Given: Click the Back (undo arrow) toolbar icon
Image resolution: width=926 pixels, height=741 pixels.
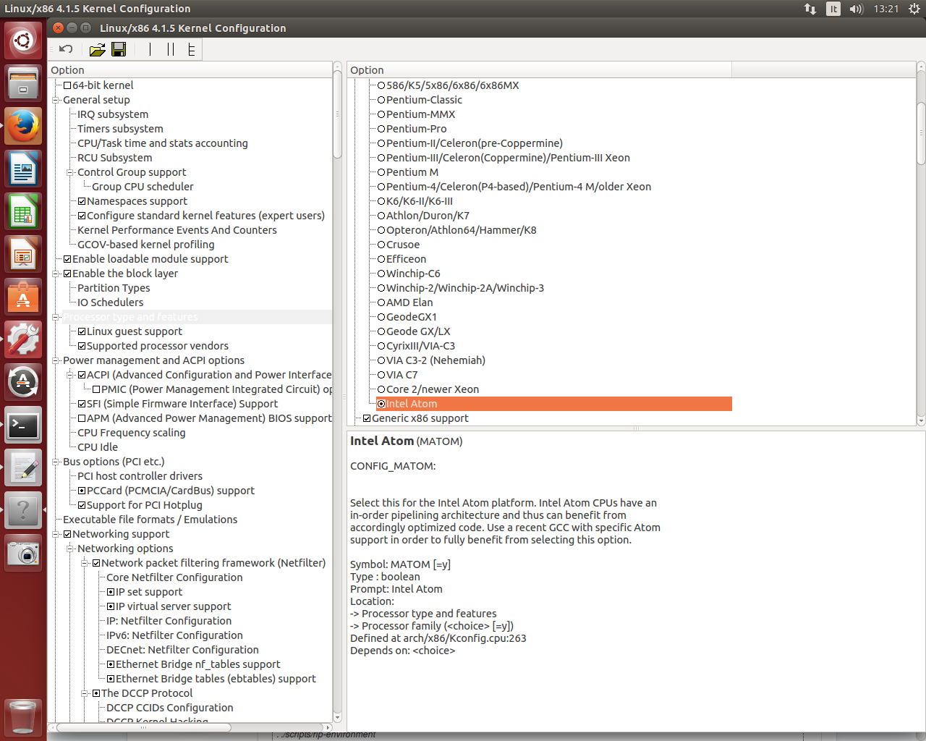Looking at the screenshot, I should pos(66,49).
